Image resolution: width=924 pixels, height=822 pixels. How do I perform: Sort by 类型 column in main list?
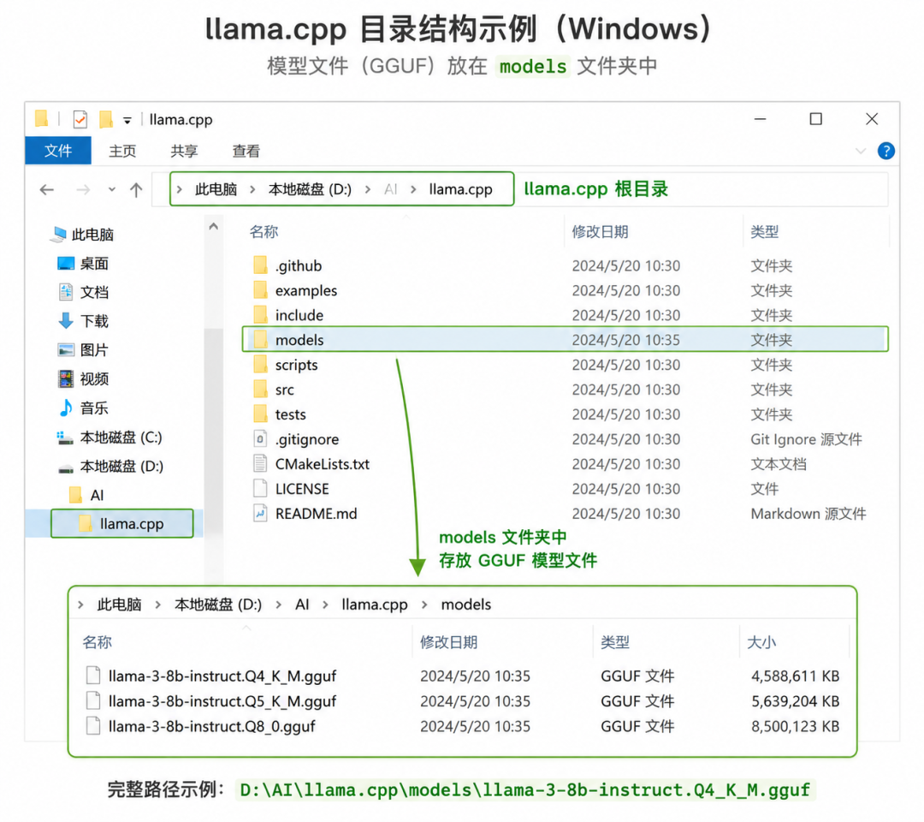[x=764, y=232]
